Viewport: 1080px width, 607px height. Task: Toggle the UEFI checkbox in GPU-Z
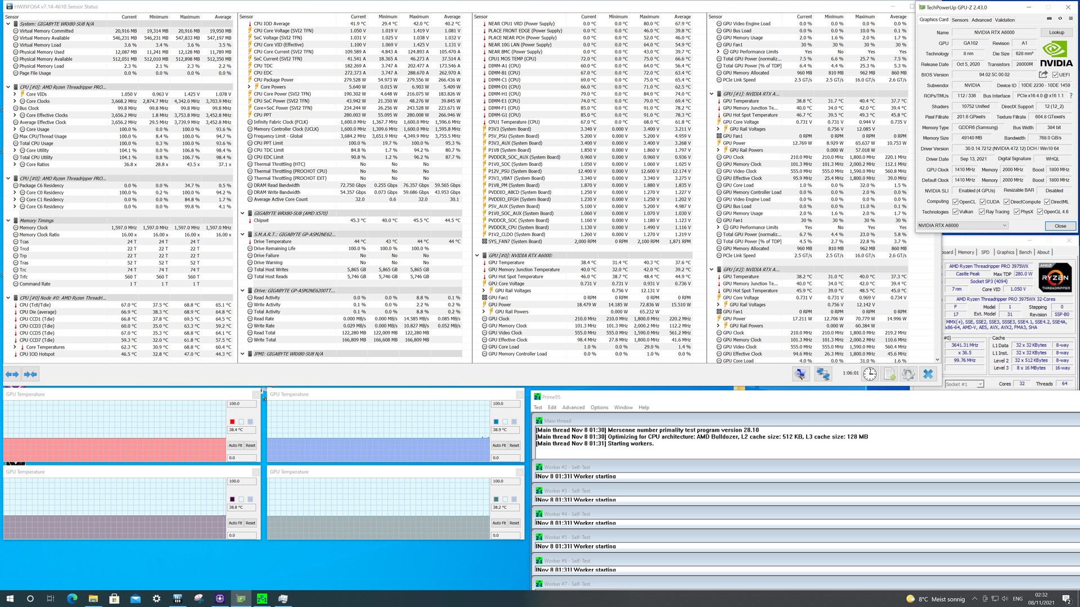tap(1055, 75)
